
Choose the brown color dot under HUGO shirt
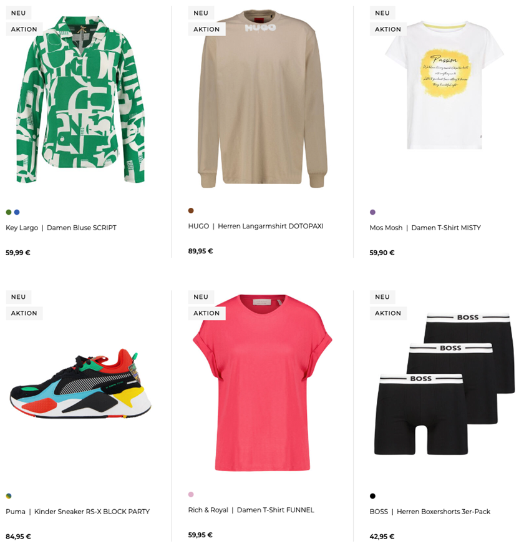coord(191,210)
